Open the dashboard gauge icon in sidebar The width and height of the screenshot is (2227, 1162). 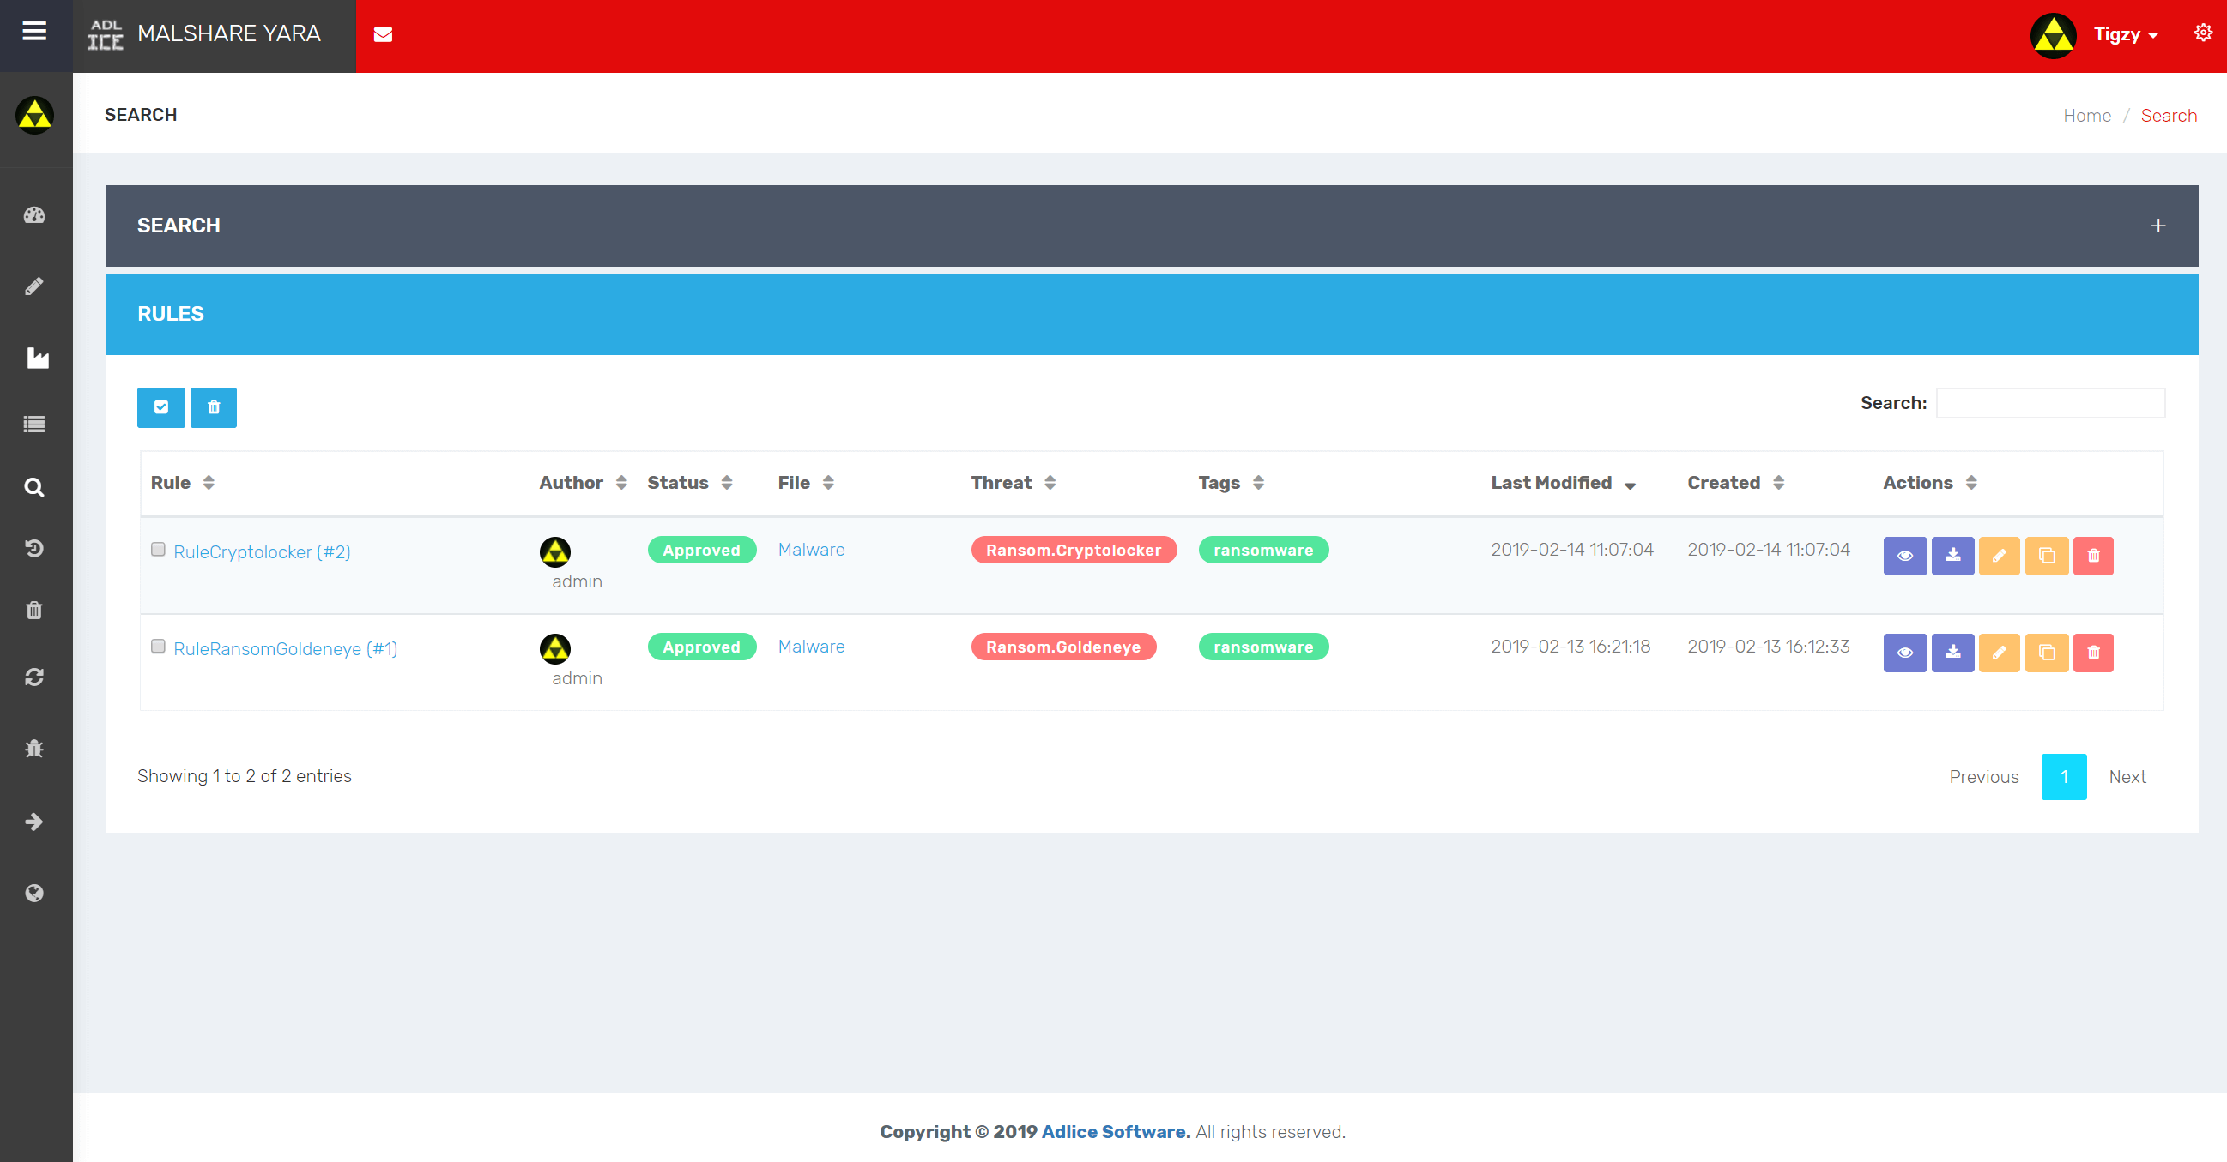tap(34, 215)
